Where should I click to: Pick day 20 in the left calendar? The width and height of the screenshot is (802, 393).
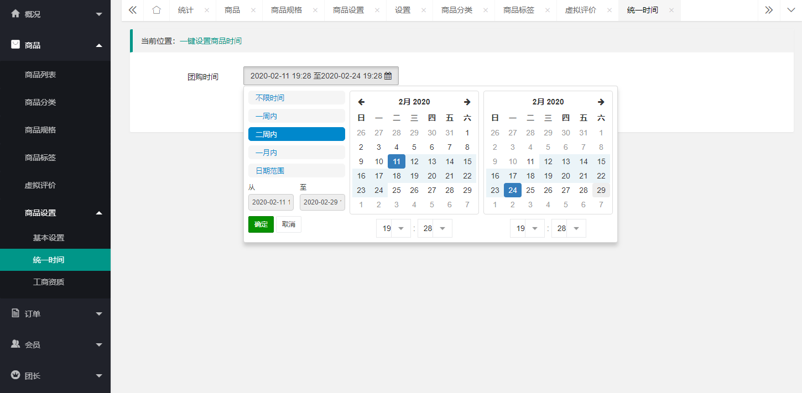(x=432, y=176)
